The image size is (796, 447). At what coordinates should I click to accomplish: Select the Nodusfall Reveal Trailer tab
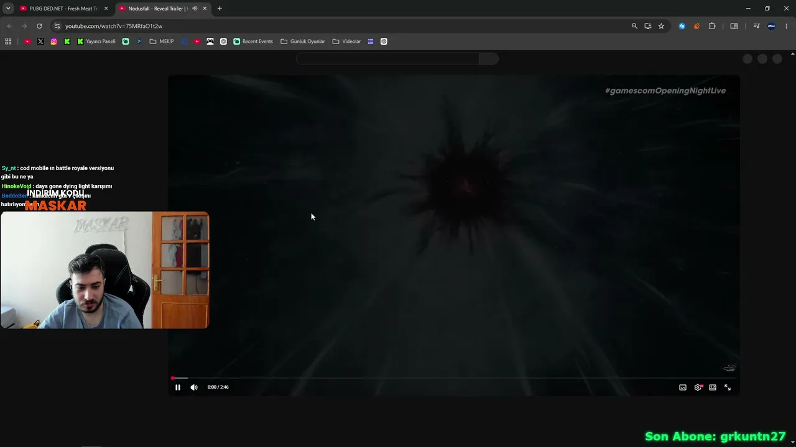157,9
